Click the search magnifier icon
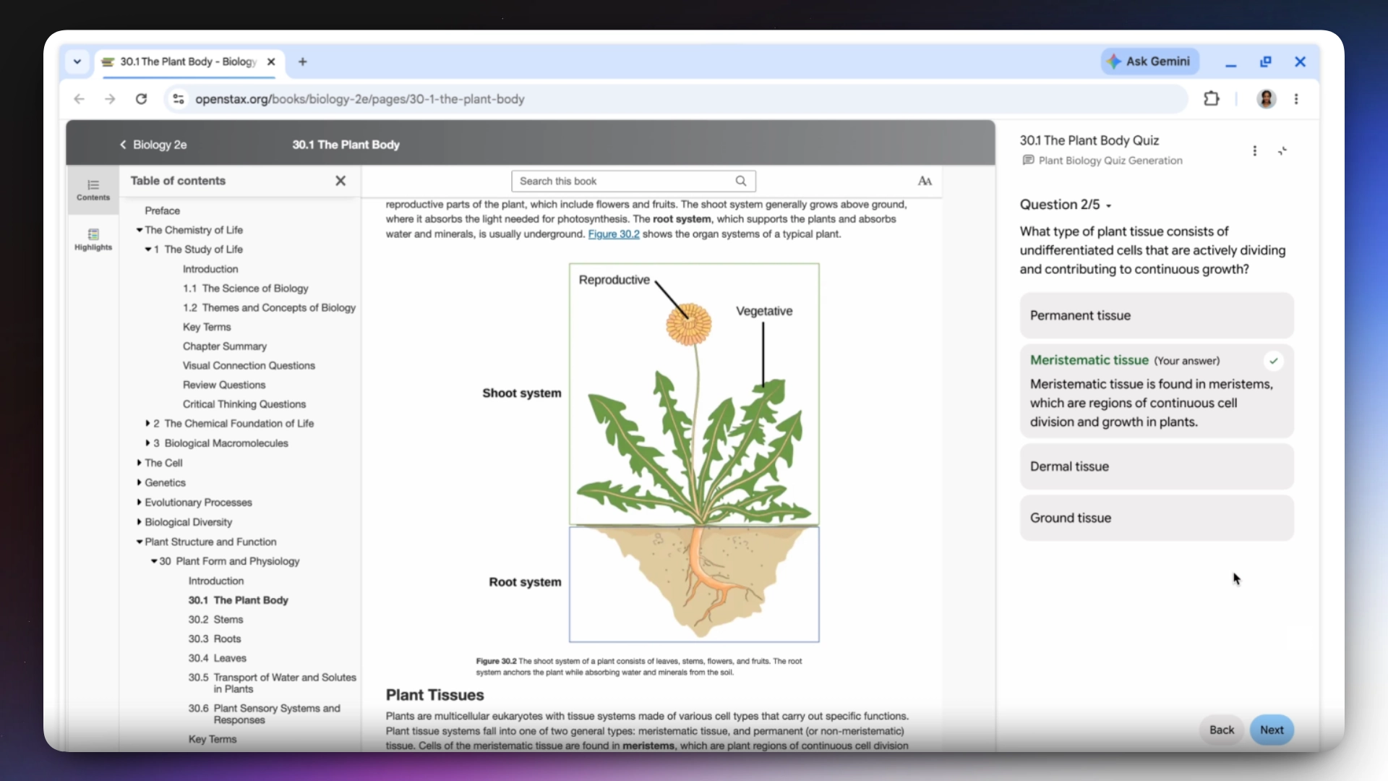 tap(741, 181)
